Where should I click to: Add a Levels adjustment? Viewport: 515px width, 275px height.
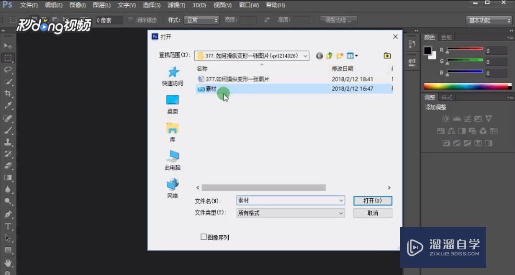pos(456,119)
